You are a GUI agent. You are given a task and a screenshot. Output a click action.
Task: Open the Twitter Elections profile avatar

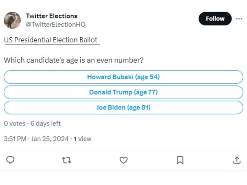click(12, 20)
